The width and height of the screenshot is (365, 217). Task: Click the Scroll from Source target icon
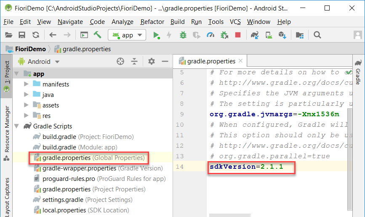pyautogui.click(x=120, y=62)
